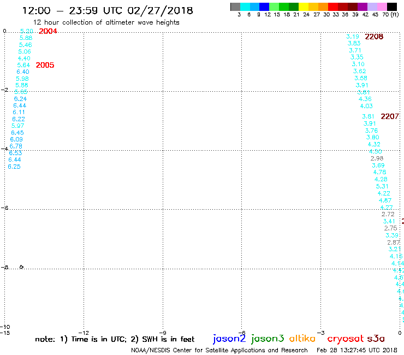Click the wave height value 4.32
Viewport: 404px width, 355px height.
coord(374,144)
